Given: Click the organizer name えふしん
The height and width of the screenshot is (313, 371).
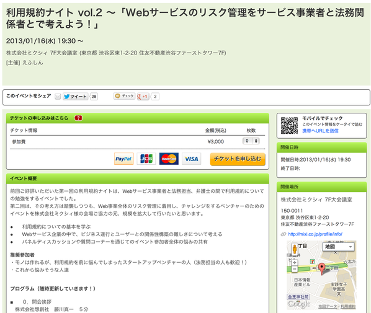Looking at the screenshot, I should click(33, 63).
